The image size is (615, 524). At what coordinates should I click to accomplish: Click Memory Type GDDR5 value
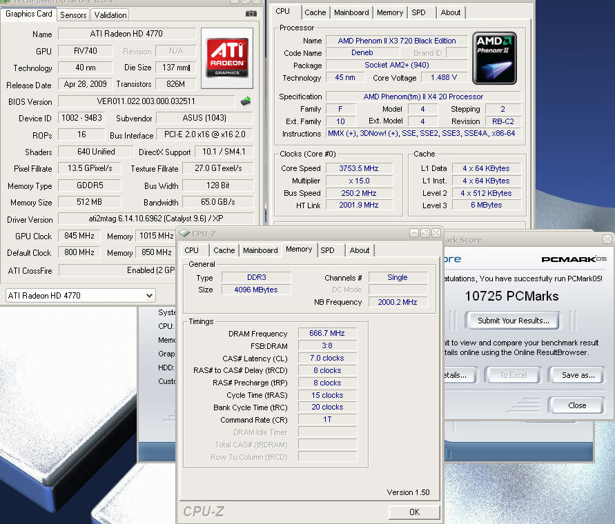(x=90, y=185)
